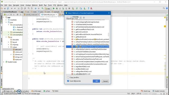Click OK in the override dialog
169x95 pixels.
tap(96, 81)
